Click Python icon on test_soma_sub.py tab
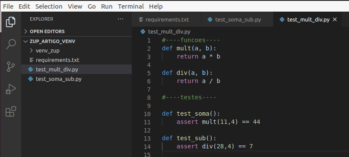Viewport: 349px width, 157px height. [209, 19]
